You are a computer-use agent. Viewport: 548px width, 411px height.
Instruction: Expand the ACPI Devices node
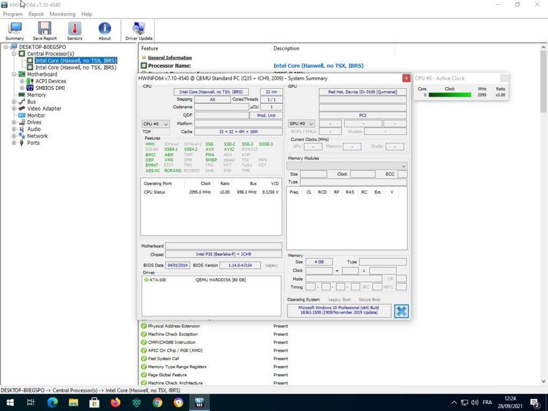(x=22, y=81)
